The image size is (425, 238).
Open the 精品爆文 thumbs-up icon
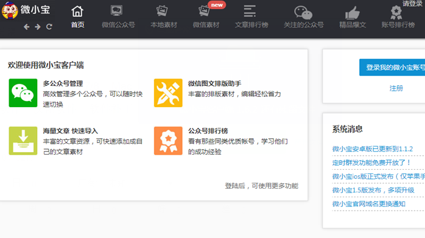[353, 12]
